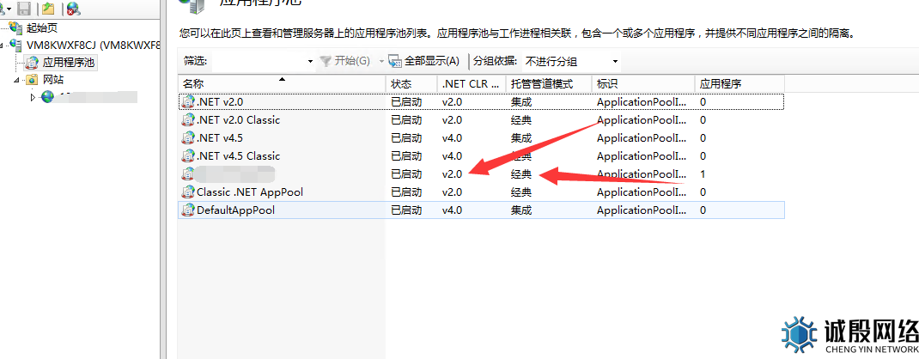Click 集成 pipeline mode in DefaultAppPool row
Image resolution: width=919 pixels, height=359 pixels.
(x=521, y=210)
